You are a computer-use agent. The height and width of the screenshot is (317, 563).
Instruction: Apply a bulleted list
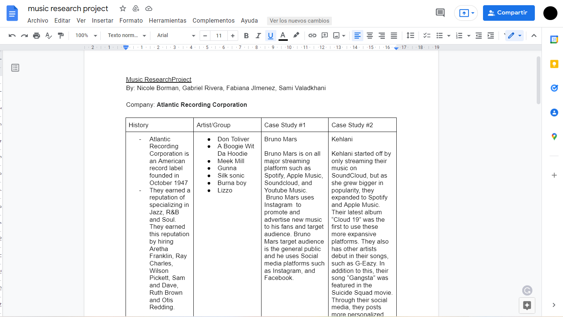[440, 36]
